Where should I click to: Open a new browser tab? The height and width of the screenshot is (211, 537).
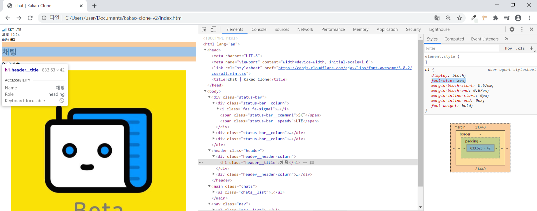click(x=94, y=6)
